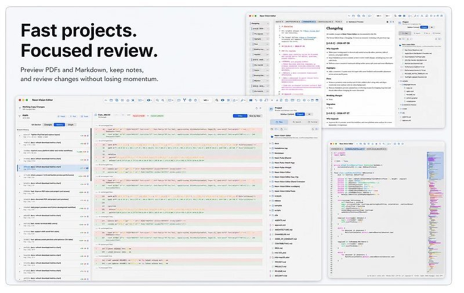Click the code minimap in bottom-right window
Viewport: 464px width, 293px height.
[x=436, y=211]
